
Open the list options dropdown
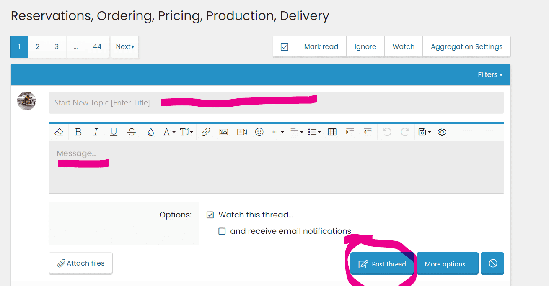pos(314,132)
